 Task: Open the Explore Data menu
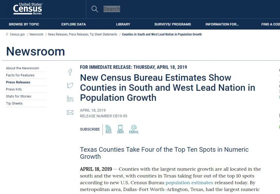point(73,24)
